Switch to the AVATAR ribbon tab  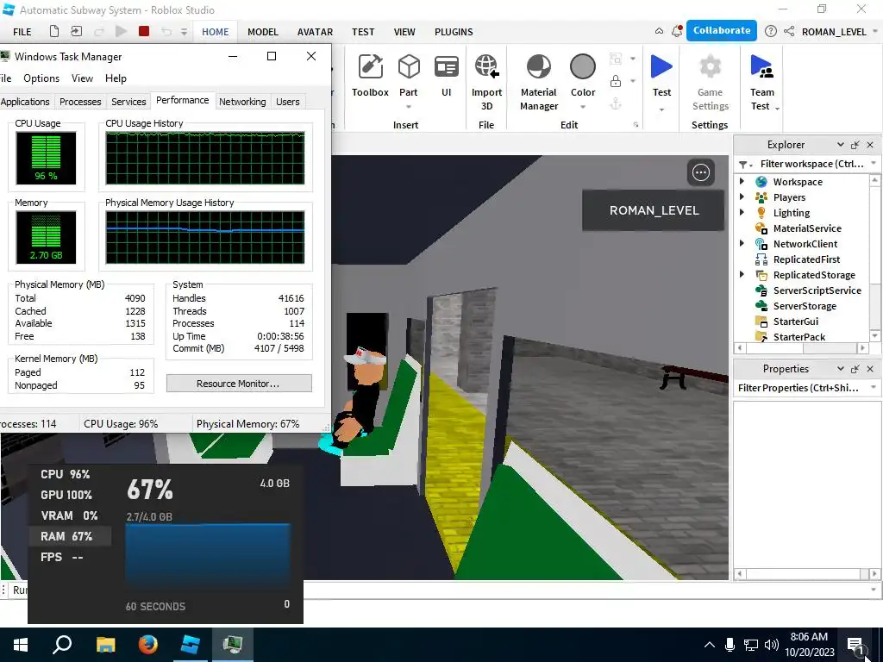point(315,32)
